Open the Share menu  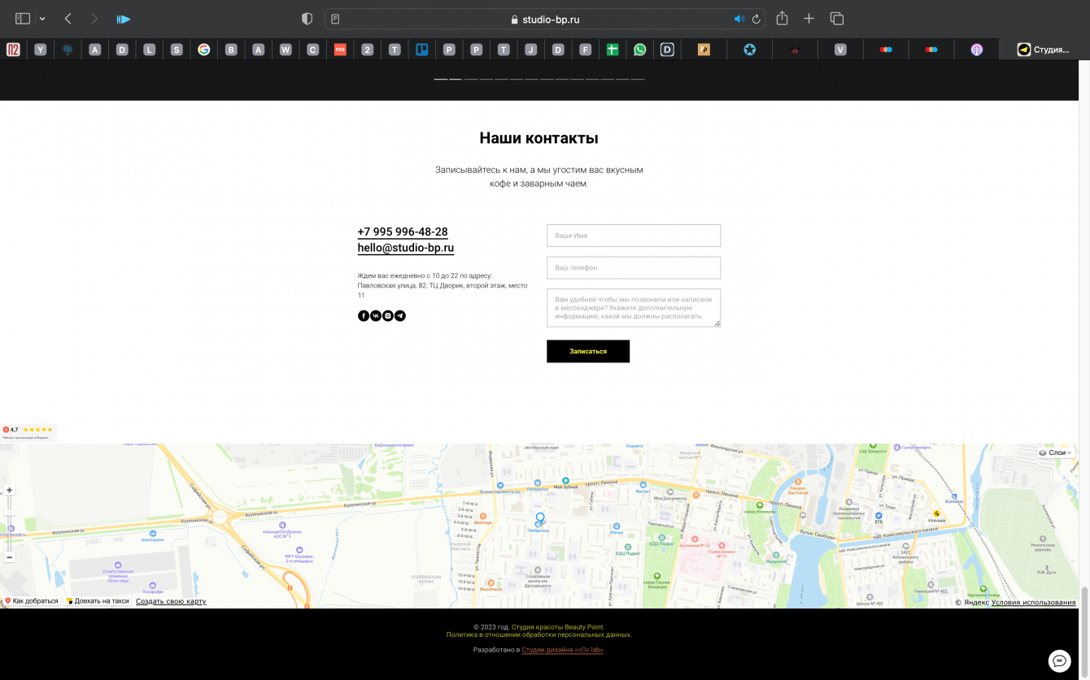tap(782, 19)
